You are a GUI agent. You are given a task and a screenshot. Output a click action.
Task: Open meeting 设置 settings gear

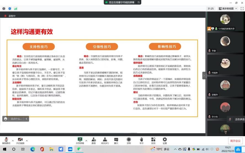pyautogui.click(x=165, y=140)
